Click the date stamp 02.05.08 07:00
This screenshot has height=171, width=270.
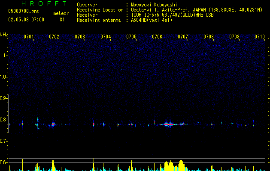[26, 20]
